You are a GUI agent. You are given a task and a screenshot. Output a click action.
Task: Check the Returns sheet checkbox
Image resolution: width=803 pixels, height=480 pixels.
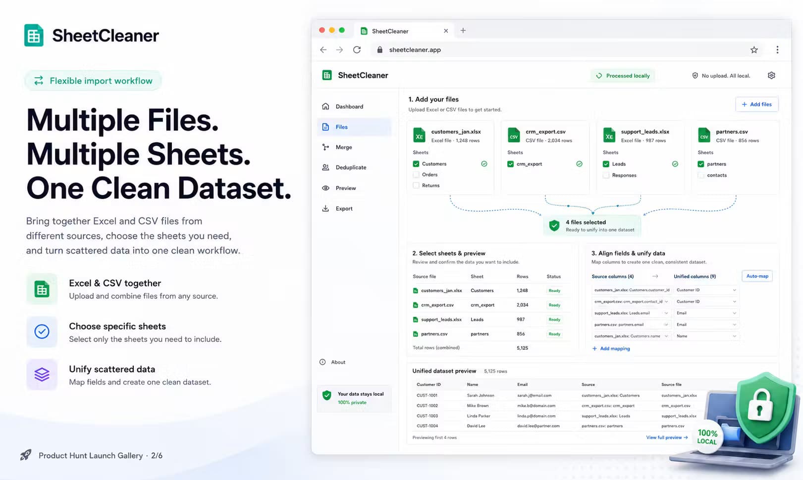pyautogui.click(x=416, y=186)
